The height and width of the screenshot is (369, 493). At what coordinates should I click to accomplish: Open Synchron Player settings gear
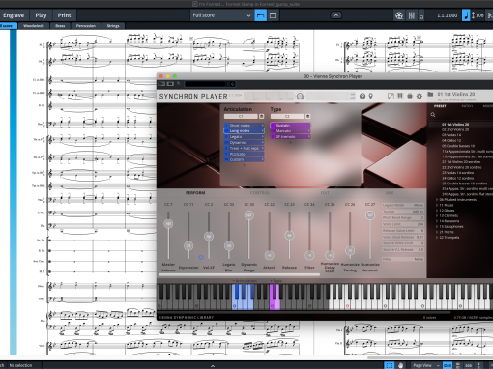(420, 97)
